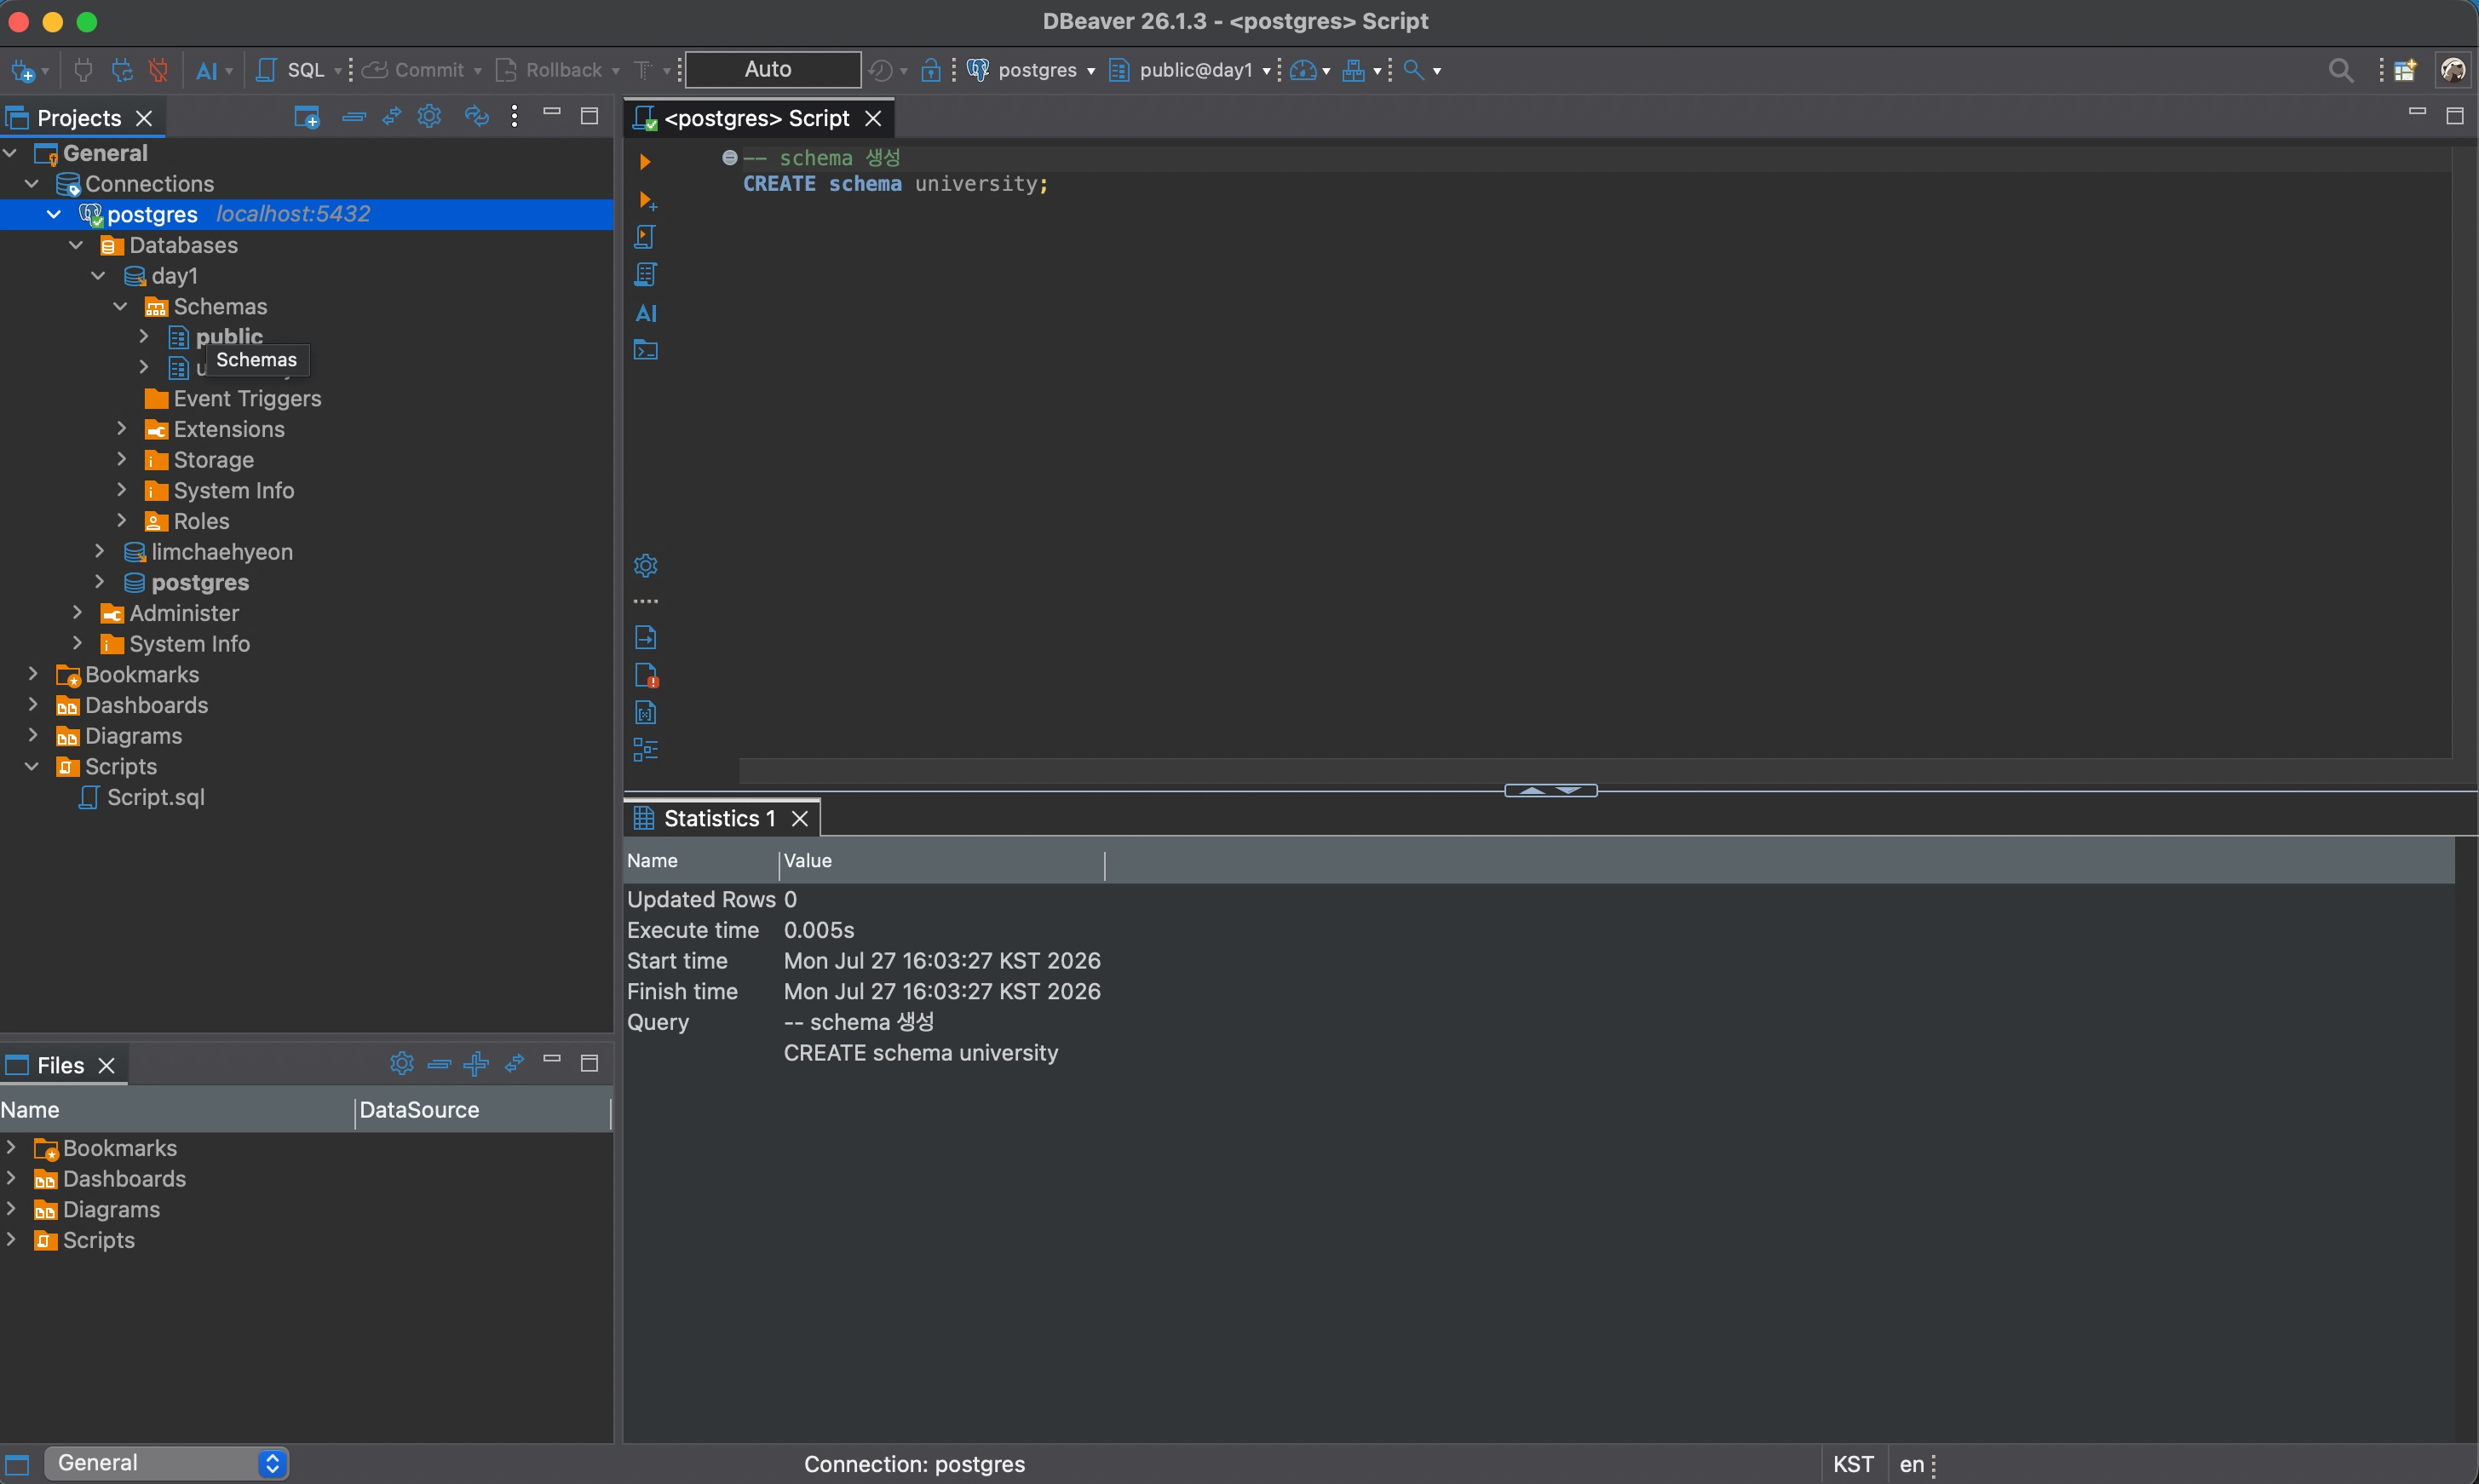Click Collapse All icon in Files panel
Viewport: 2479px width, 1484px height.
pos(439,1064)
